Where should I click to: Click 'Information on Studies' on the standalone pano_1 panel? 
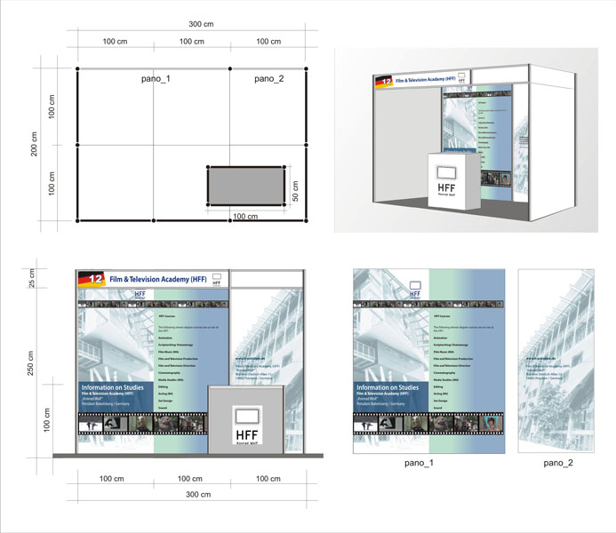pyautogui.click(x=388, y=387)
